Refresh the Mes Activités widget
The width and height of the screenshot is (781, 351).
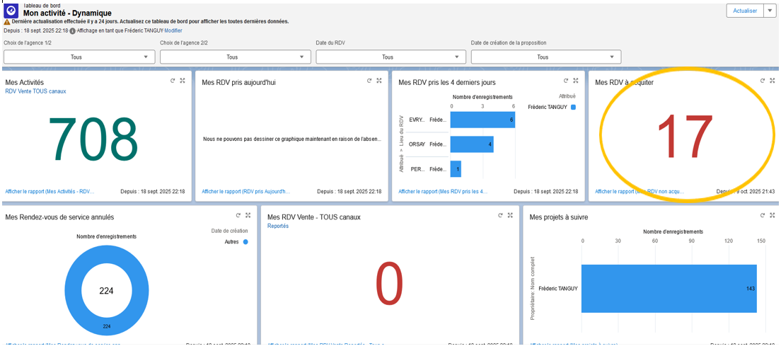point(173,81)
